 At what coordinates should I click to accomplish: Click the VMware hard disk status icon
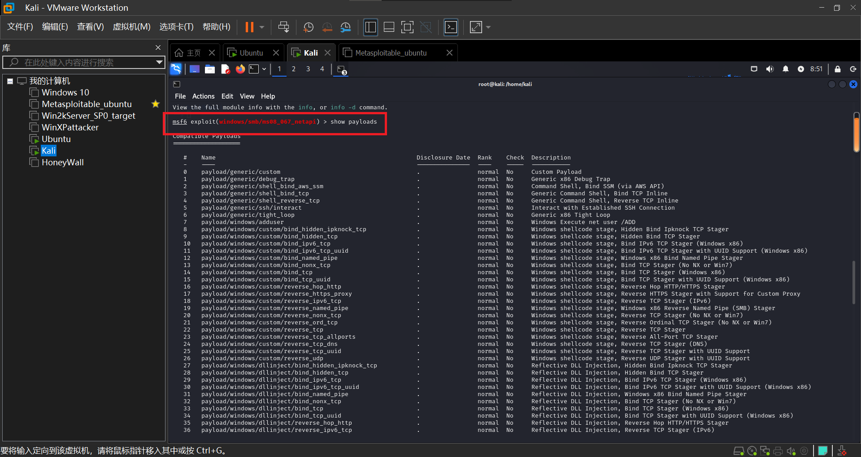click(739, 451)
